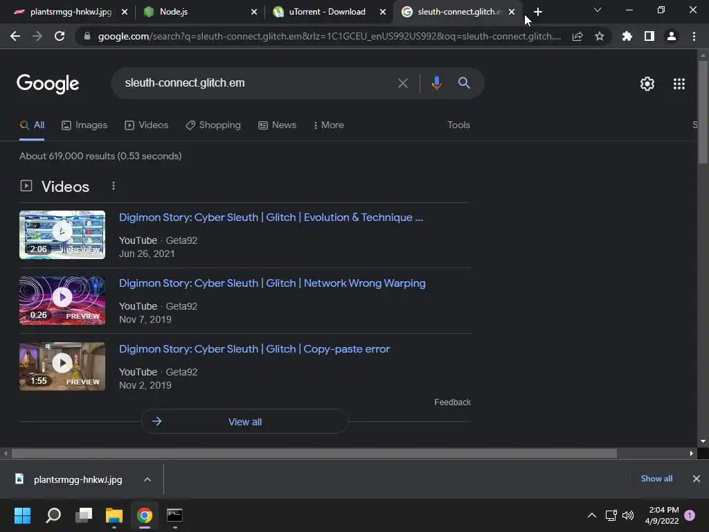The height and width of the screenshot is (532, 709).
Task: Share this page using the share icon
Action: click(x=577, y=37)
